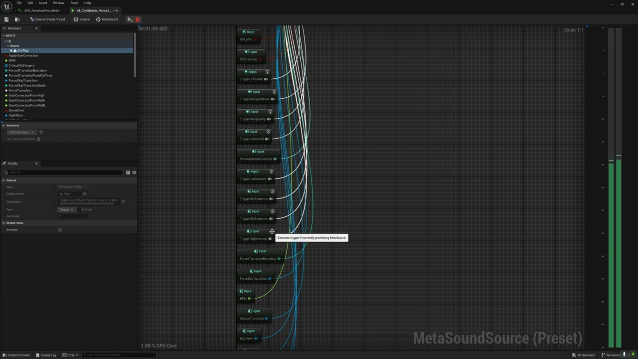Open the Source settings
The image size is (638, 359).
pos(82,19)
